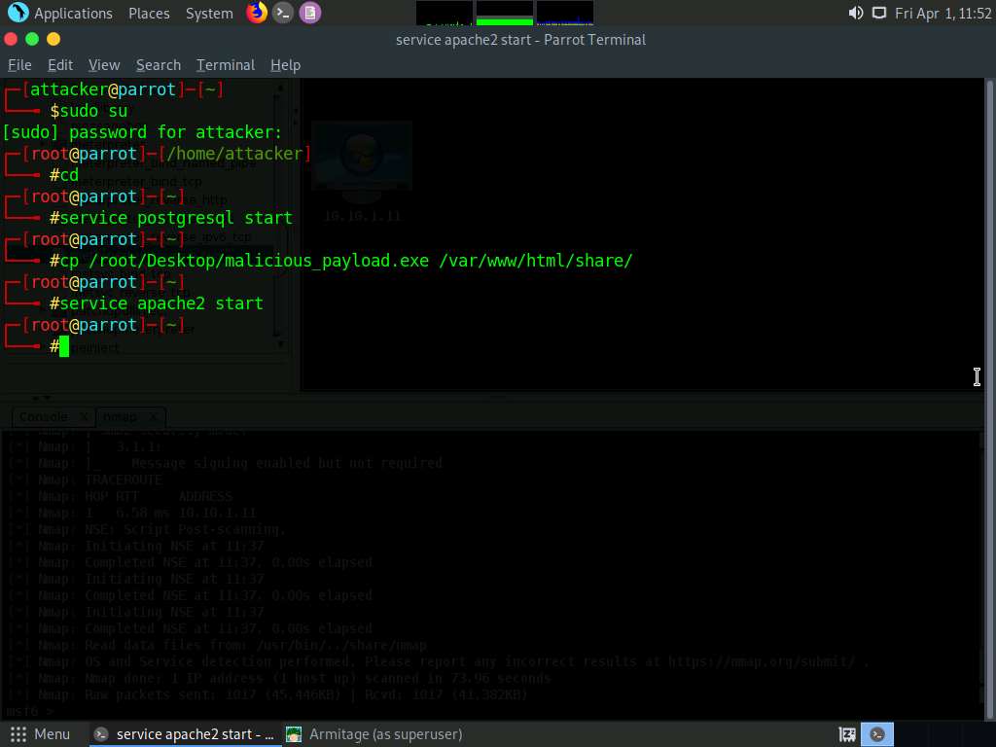Open the Help menu
This screenshot has width=996, height=747.
285,64
